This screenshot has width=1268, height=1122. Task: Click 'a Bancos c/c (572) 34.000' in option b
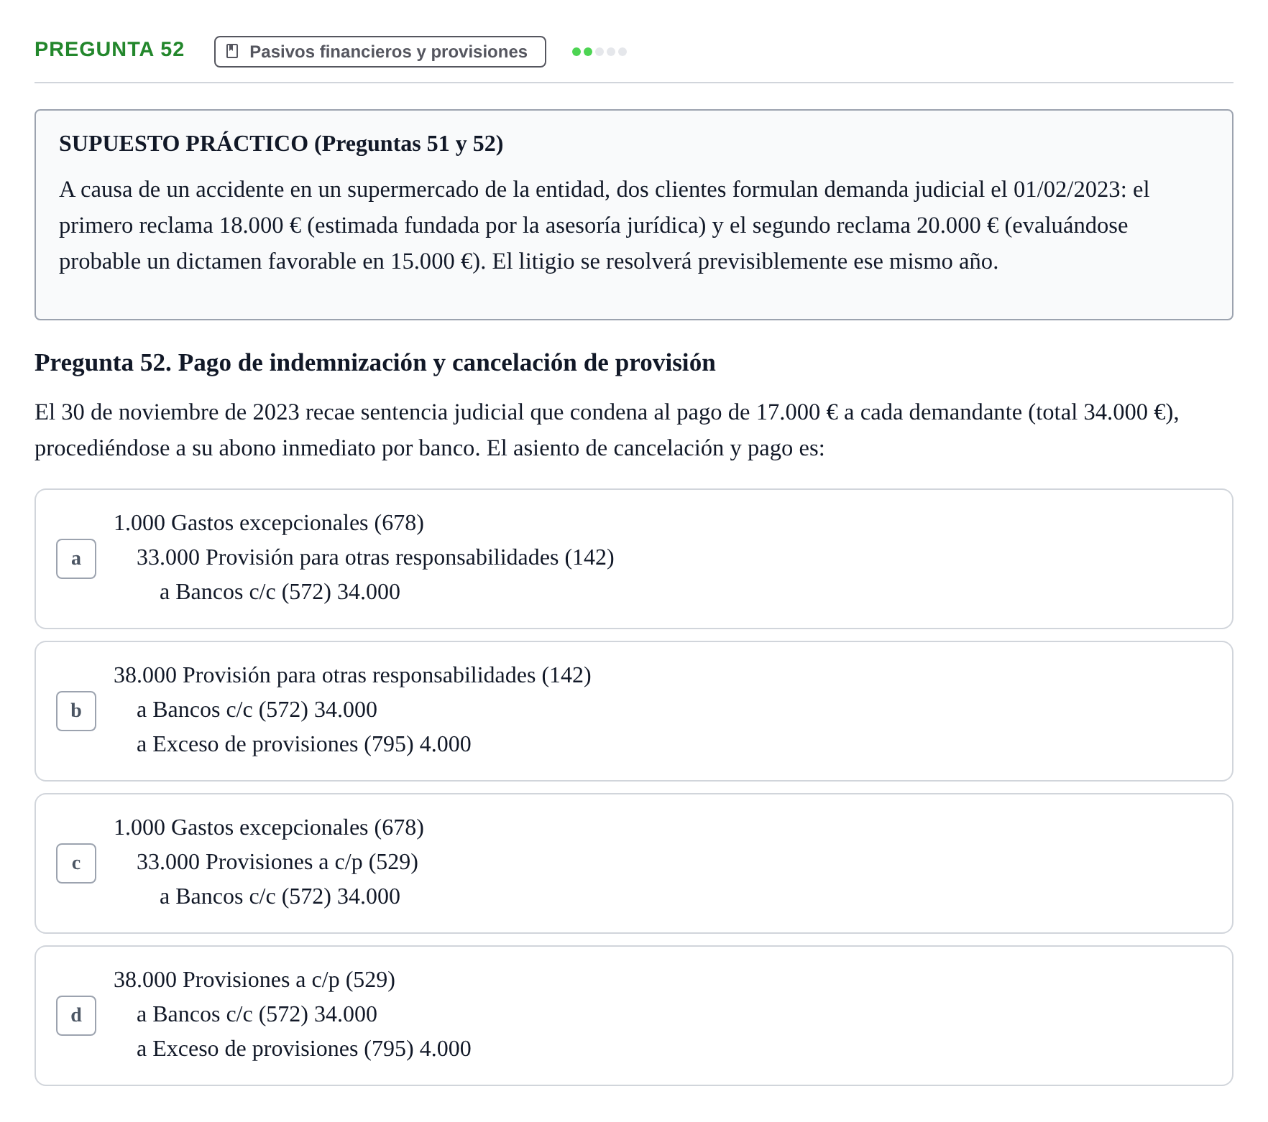pos(257,710)
